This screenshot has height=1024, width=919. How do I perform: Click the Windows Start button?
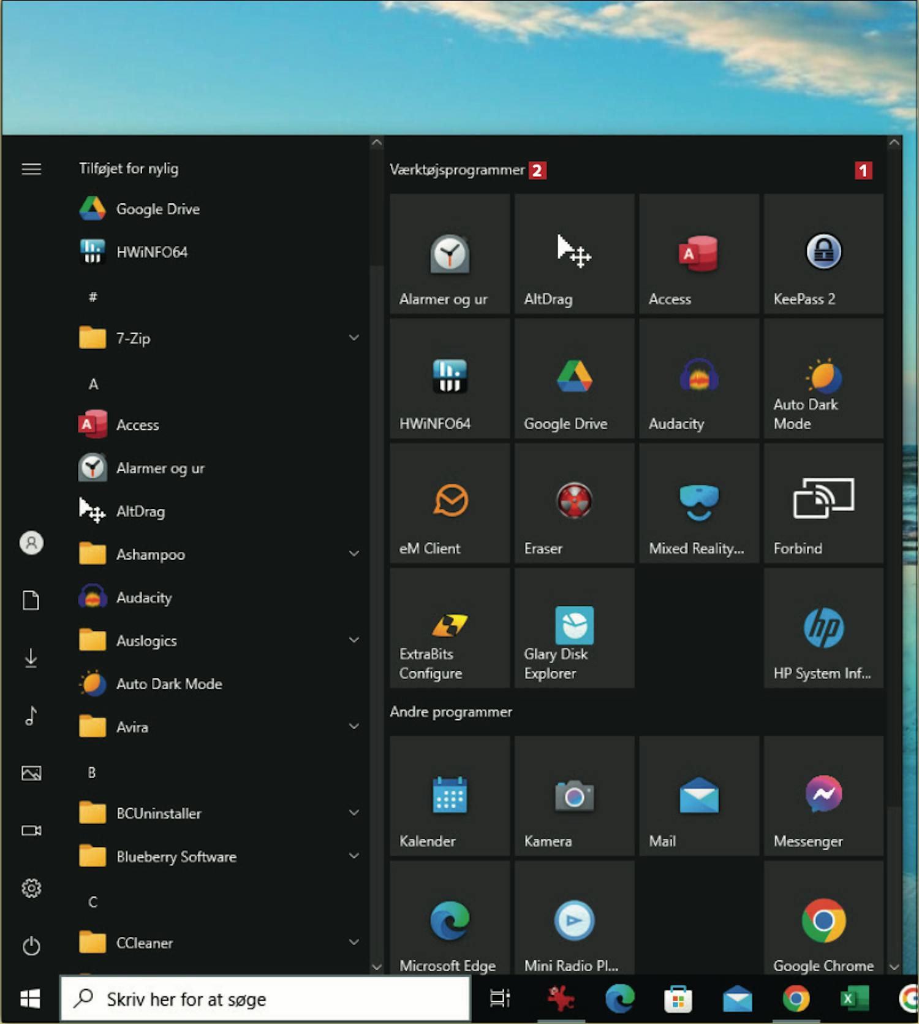tap(30, 999)
